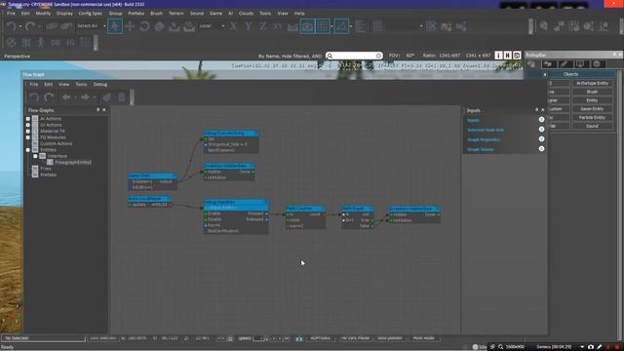Collapse the Objects rollup header

click(x=570, y=74)
